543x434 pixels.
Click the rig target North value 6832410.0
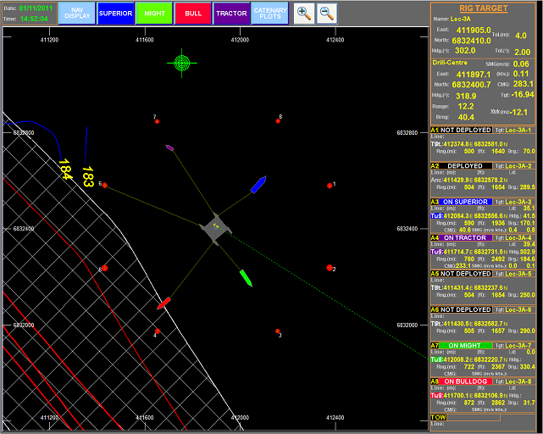tap(471, 41)
